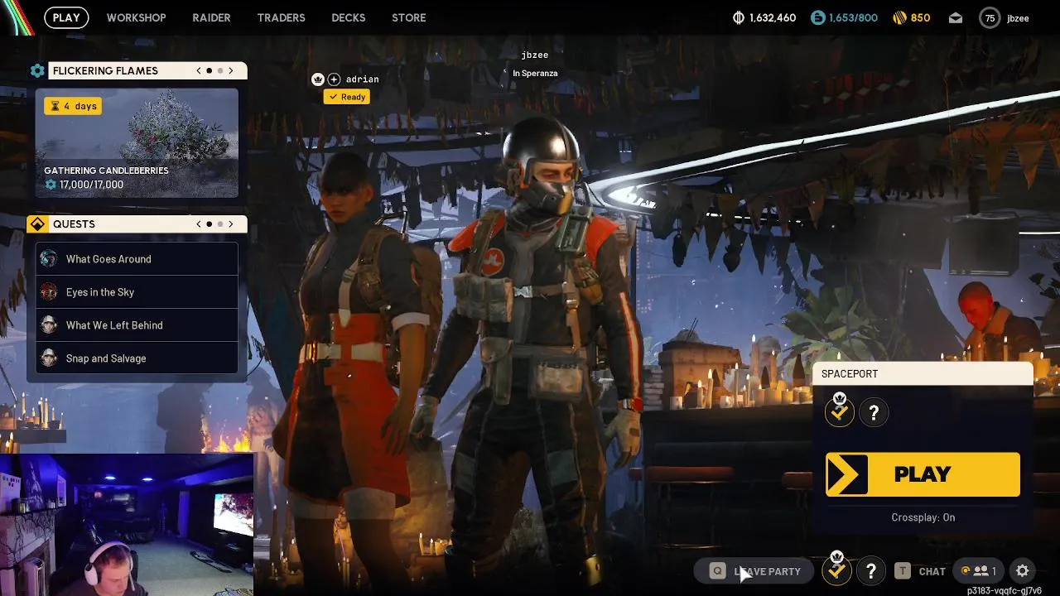Start matchmaking with the yellow PLAY button
1060x596 pixels.
point(923,474)
